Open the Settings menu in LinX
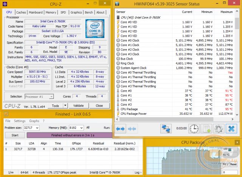 20,121
